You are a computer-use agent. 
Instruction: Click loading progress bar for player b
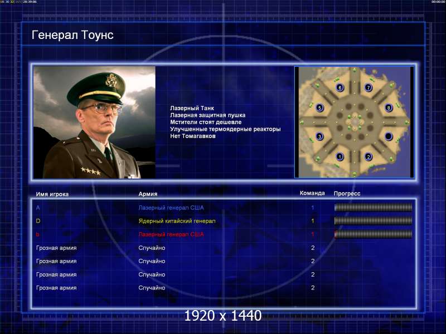(x=373, y=234)
